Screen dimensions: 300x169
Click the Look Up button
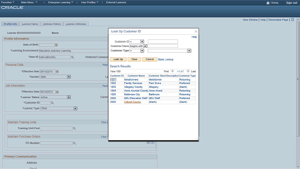(118, 60)
